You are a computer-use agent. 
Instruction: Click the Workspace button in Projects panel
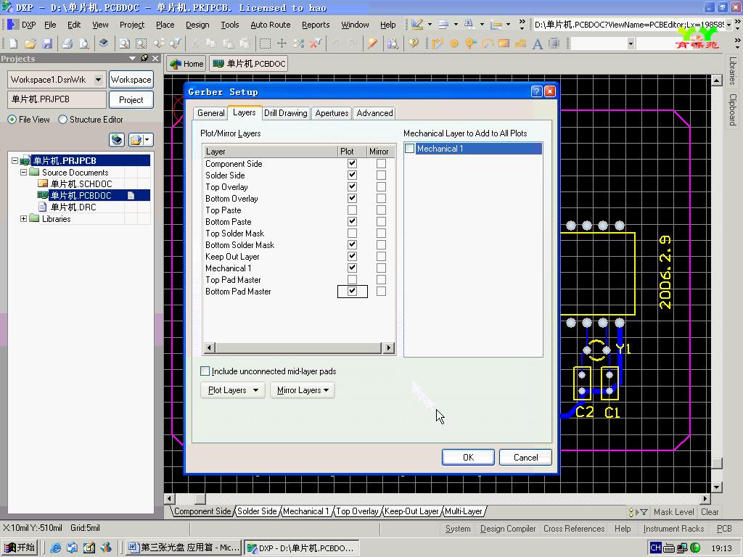[131, 80]
